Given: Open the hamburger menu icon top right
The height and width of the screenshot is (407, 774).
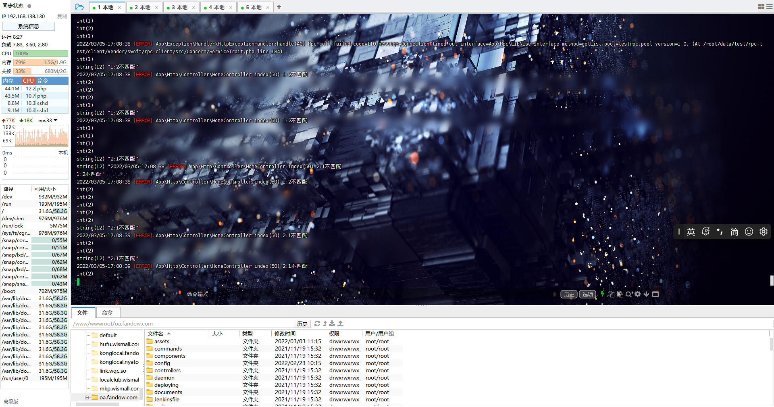Looking at the screenshot, I should click(769, 7).
